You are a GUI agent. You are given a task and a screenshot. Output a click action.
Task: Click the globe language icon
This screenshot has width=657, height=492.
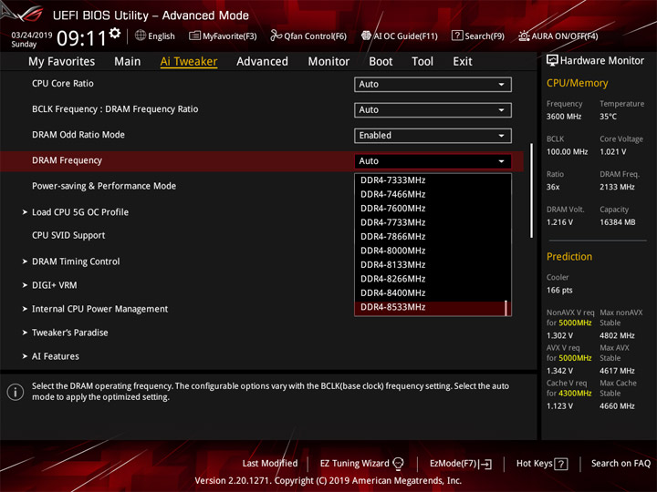click(141, 36)
